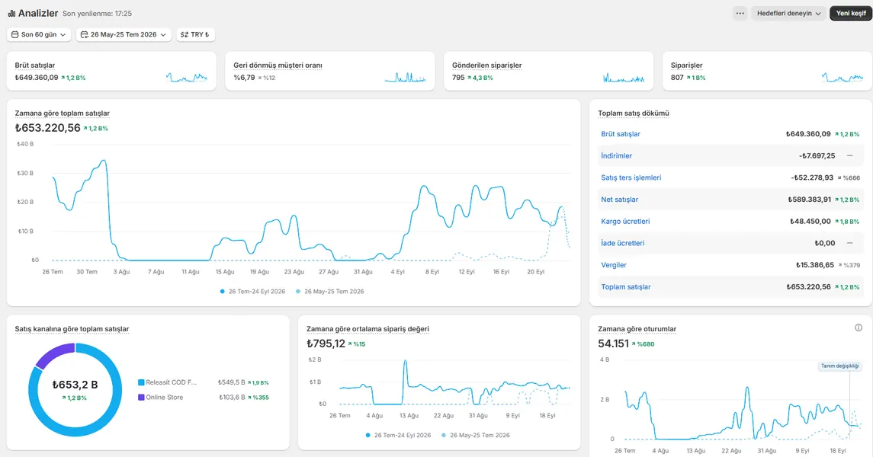Viewport: 873px width, 457px height.
Task: Click the ₺48.450,00 shipping value
Action: 810,222
